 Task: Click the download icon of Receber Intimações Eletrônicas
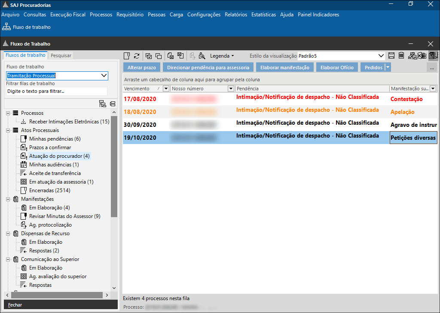(24, 122)
